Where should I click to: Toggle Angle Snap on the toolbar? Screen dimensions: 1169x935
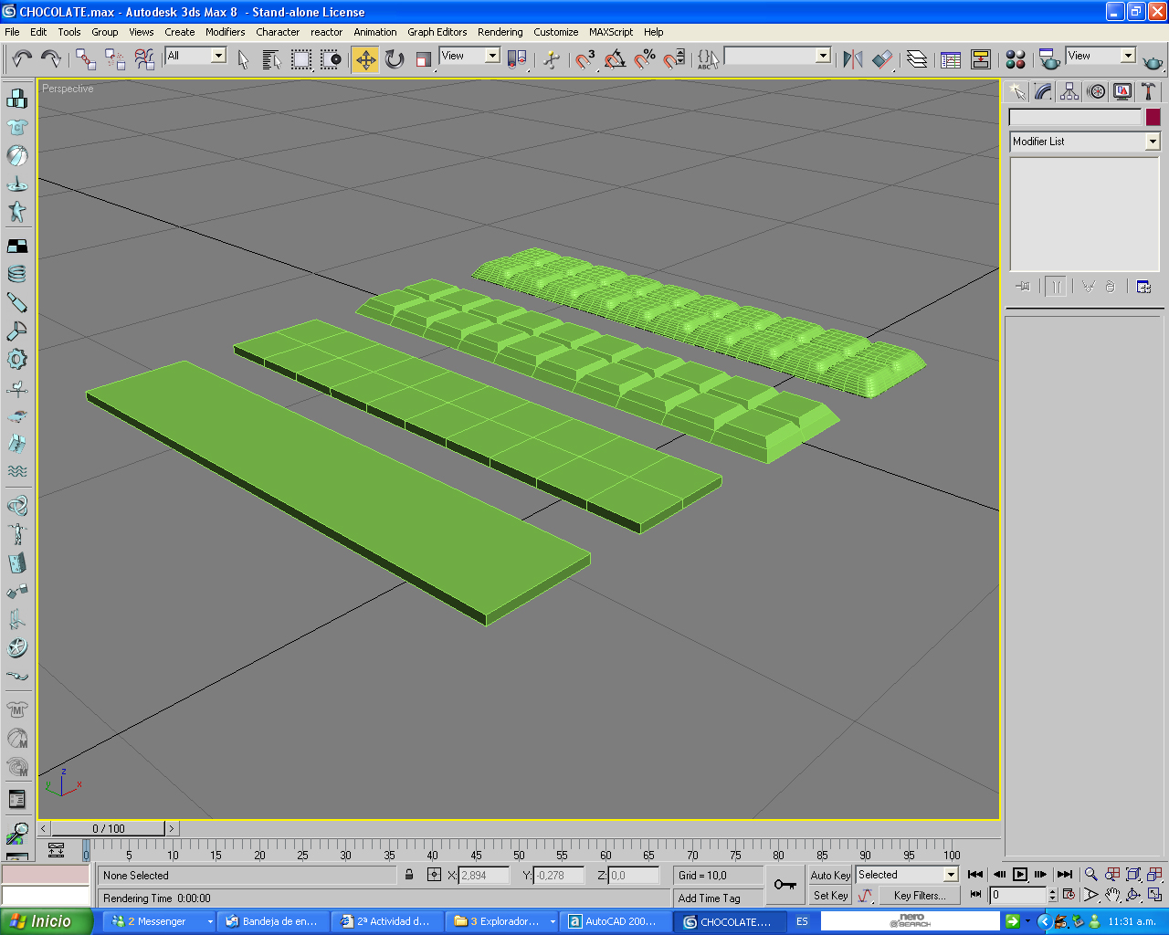[616, 59]
